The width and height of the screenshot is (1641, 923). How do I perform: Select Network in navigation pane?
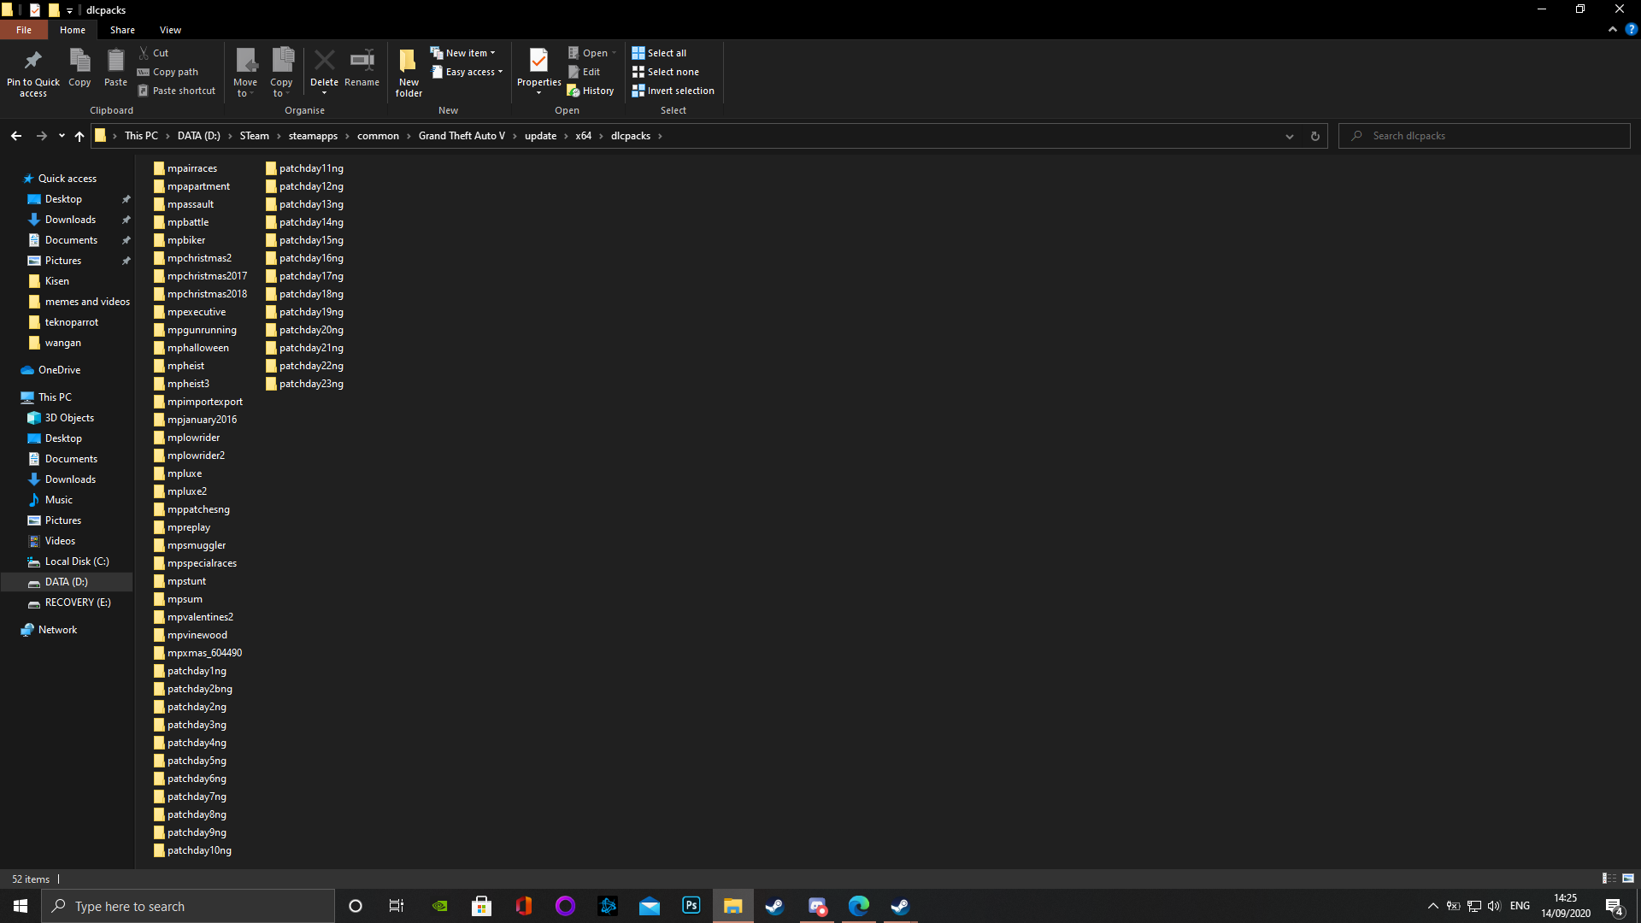57,630
